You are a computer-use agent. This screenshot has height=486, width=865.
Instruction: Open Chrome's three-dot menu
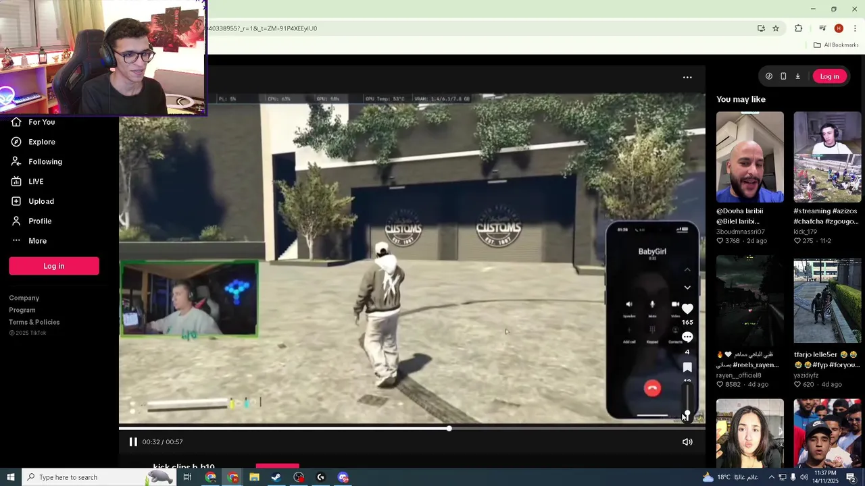(855, 28)
